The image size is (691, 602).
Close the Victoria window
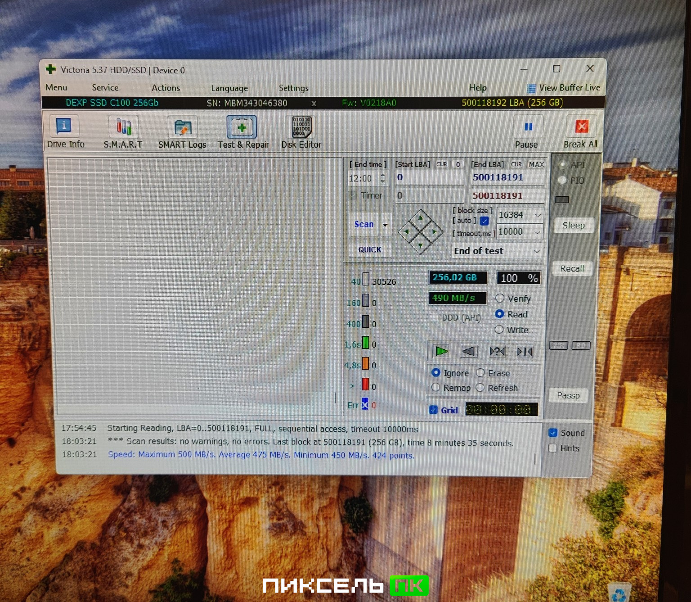(x=590, y=68)
